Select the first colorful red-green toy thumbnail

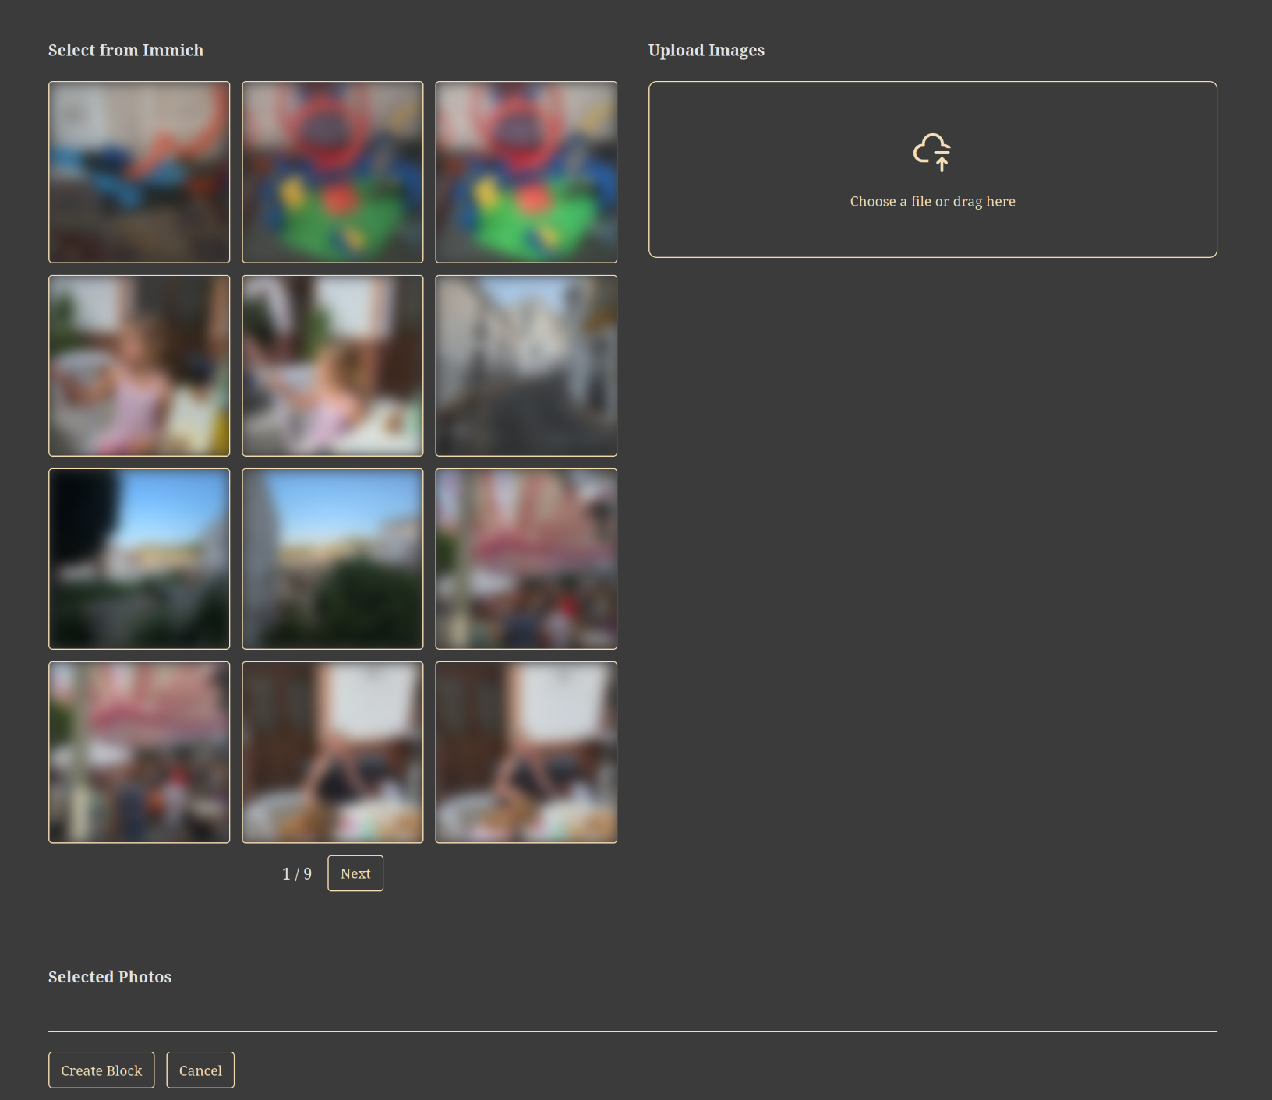333,172
